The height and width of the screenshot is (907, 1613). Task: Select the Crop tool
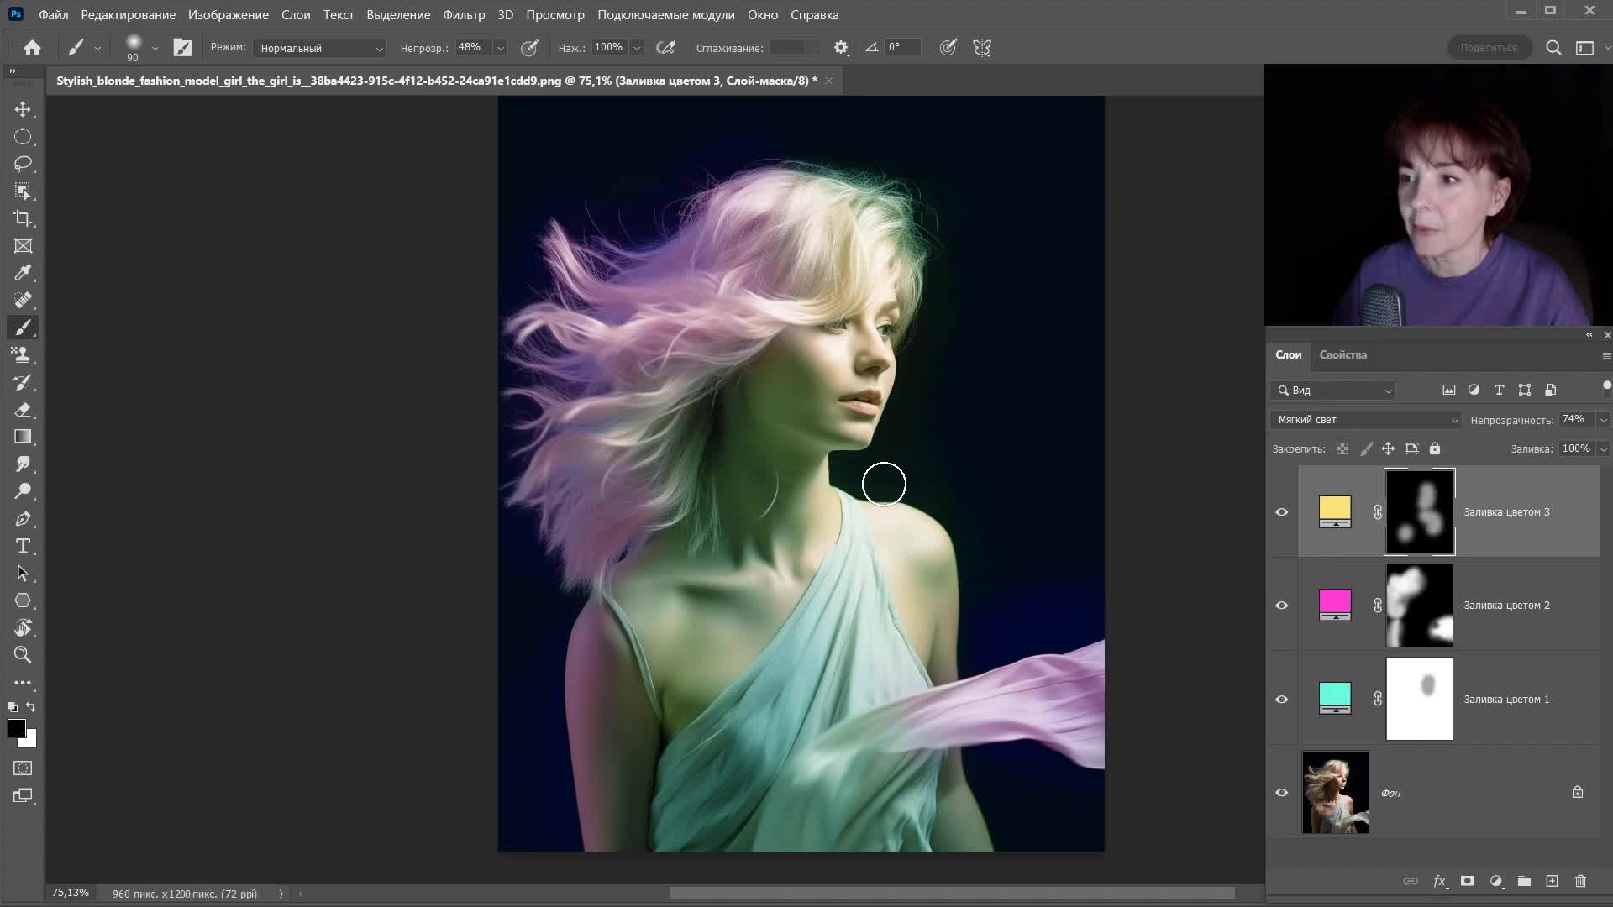tap(23, 218)
